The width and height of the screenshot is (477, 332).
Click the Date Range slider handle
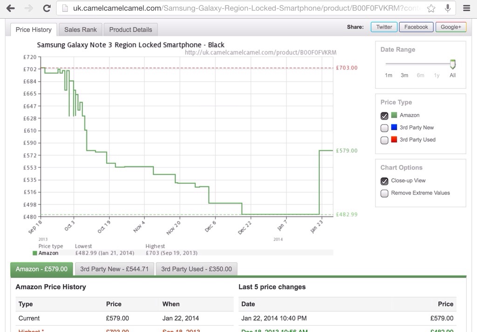click(x=452, y=64)
